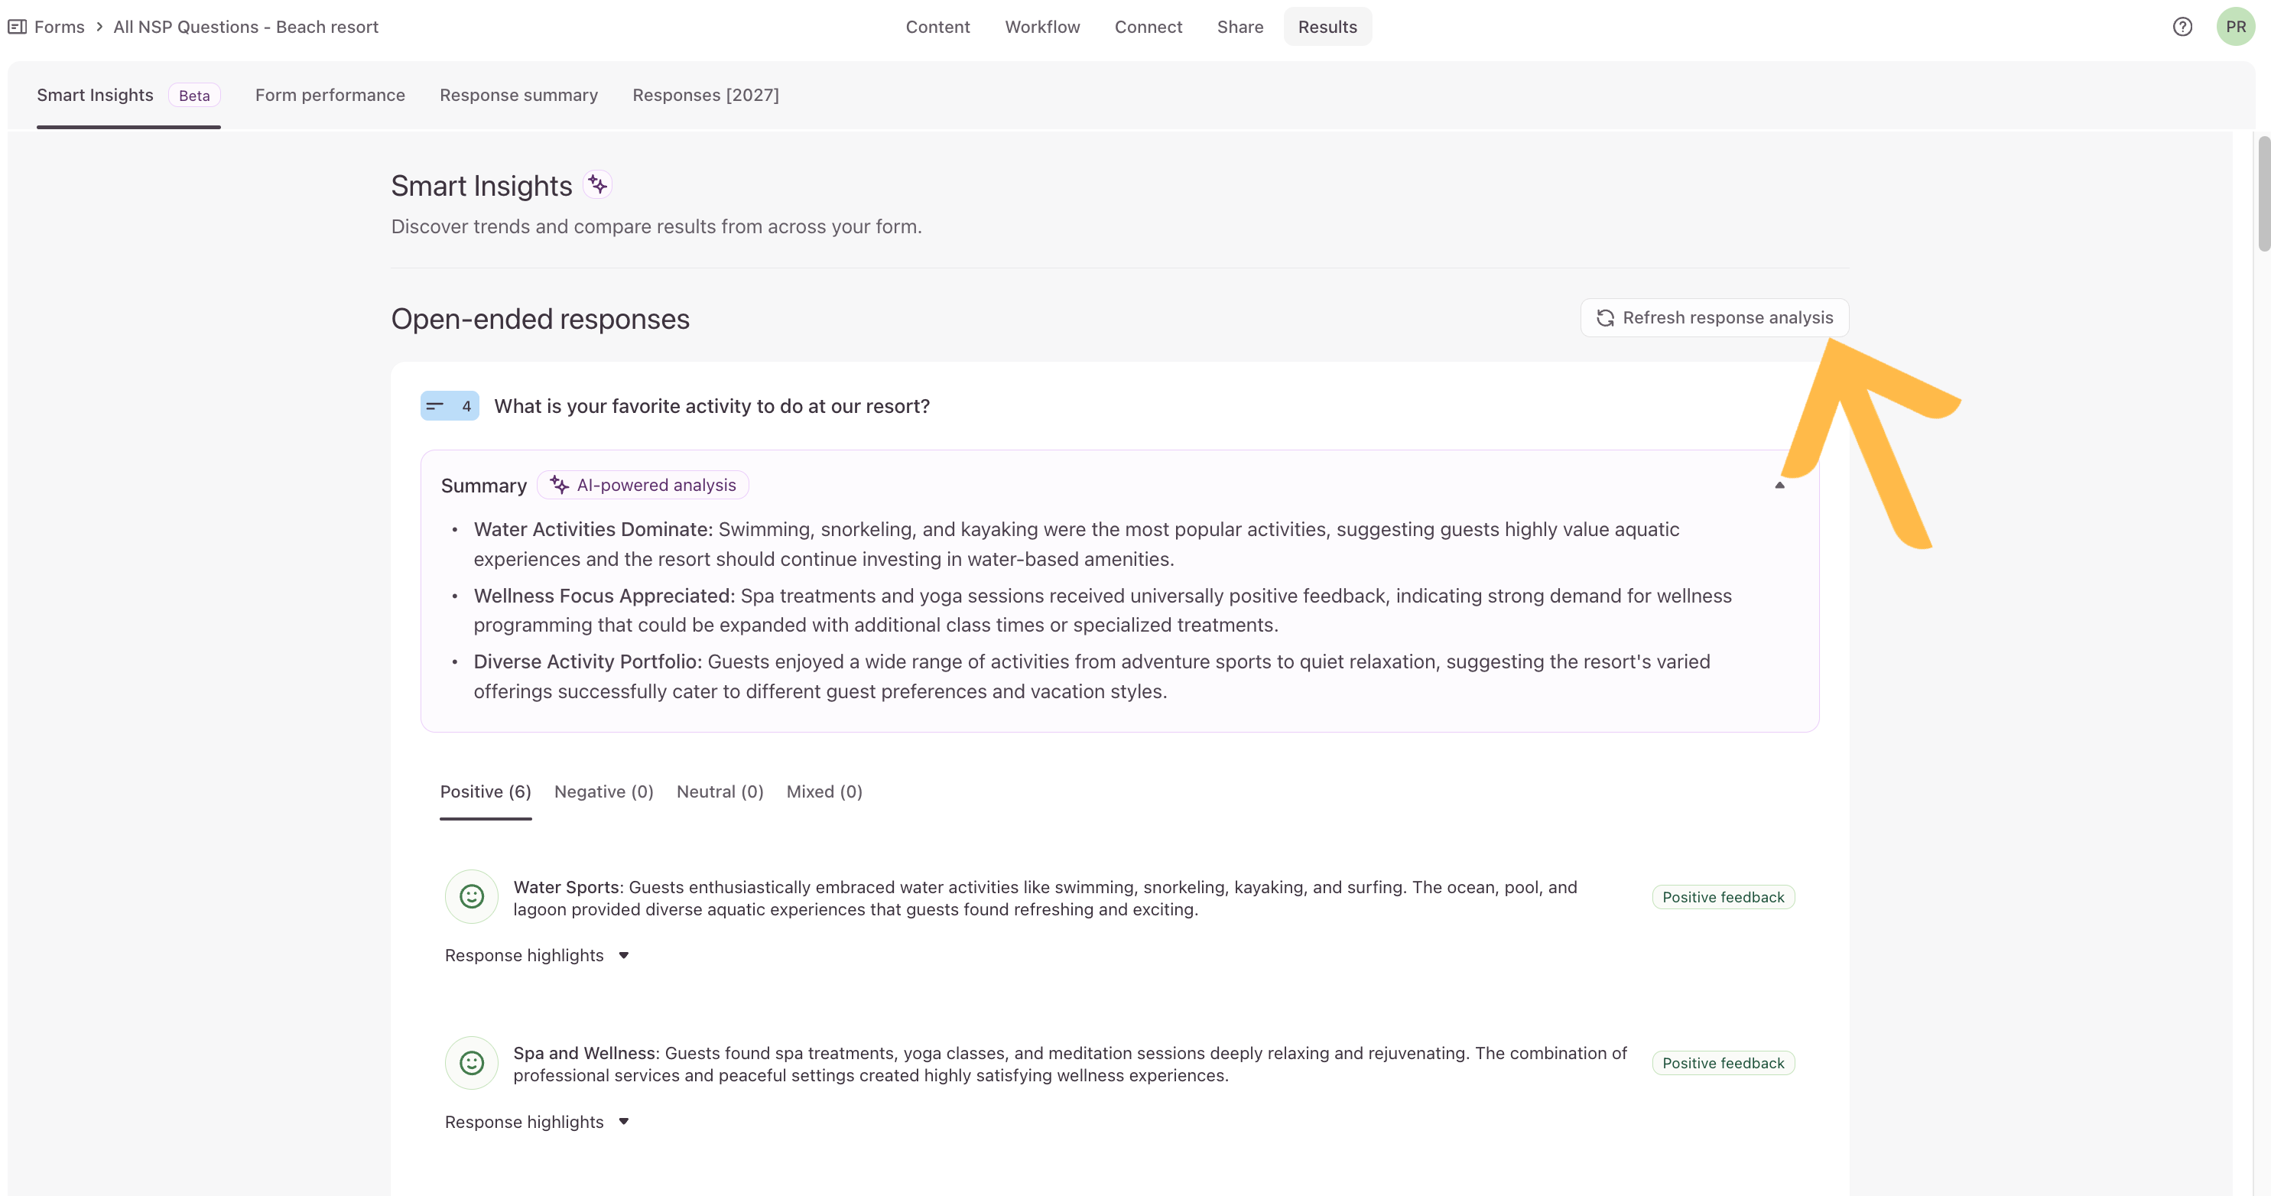Click the Positive feedback tag for Spa and Wellness

pyautogui.click(x=1723, y=1063)
